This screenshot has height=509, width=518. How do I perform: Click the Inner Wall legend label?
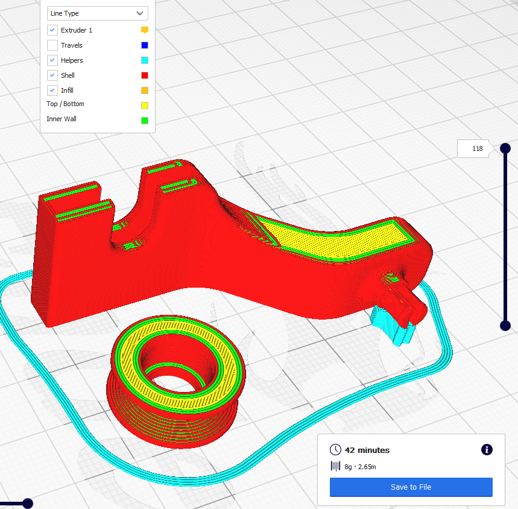point(62,119)
